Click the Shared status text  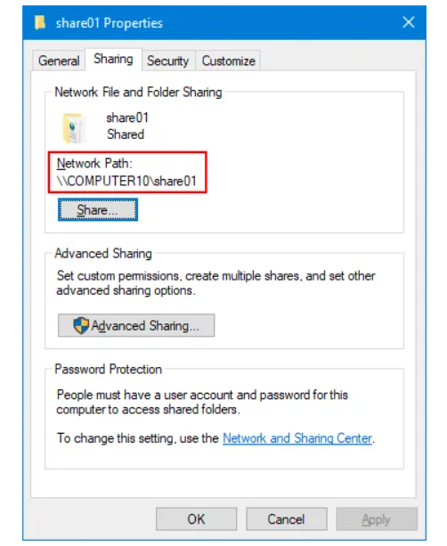[126, 134]
